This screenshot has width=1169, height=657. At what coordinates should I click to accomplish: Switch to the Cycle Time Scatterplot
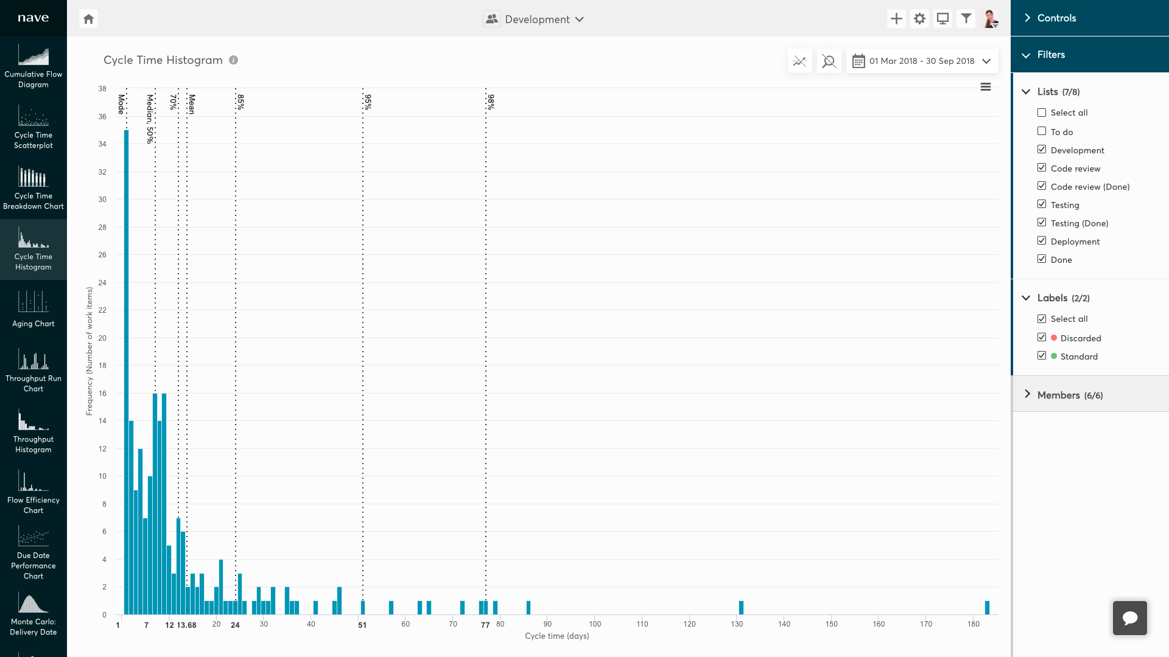tap(33, 127)
